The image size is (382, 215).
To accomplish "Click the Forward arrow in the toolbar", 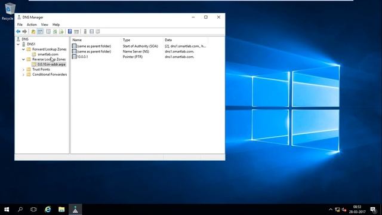I will pos(24,32).
